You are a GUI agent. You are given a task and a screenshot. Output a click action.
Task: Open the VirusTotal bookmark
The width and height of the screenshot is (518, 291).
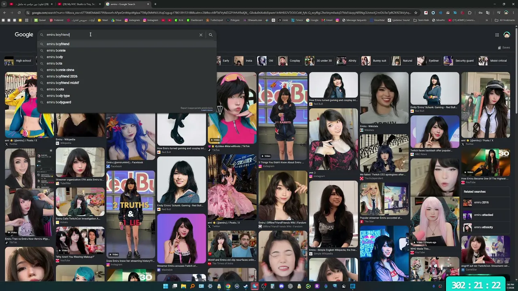click(x=377, y=20)
